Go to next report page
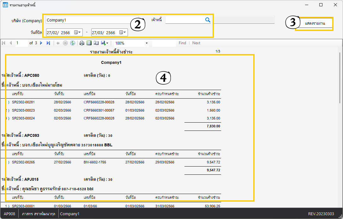343x219 pixels. pos(41,43)
